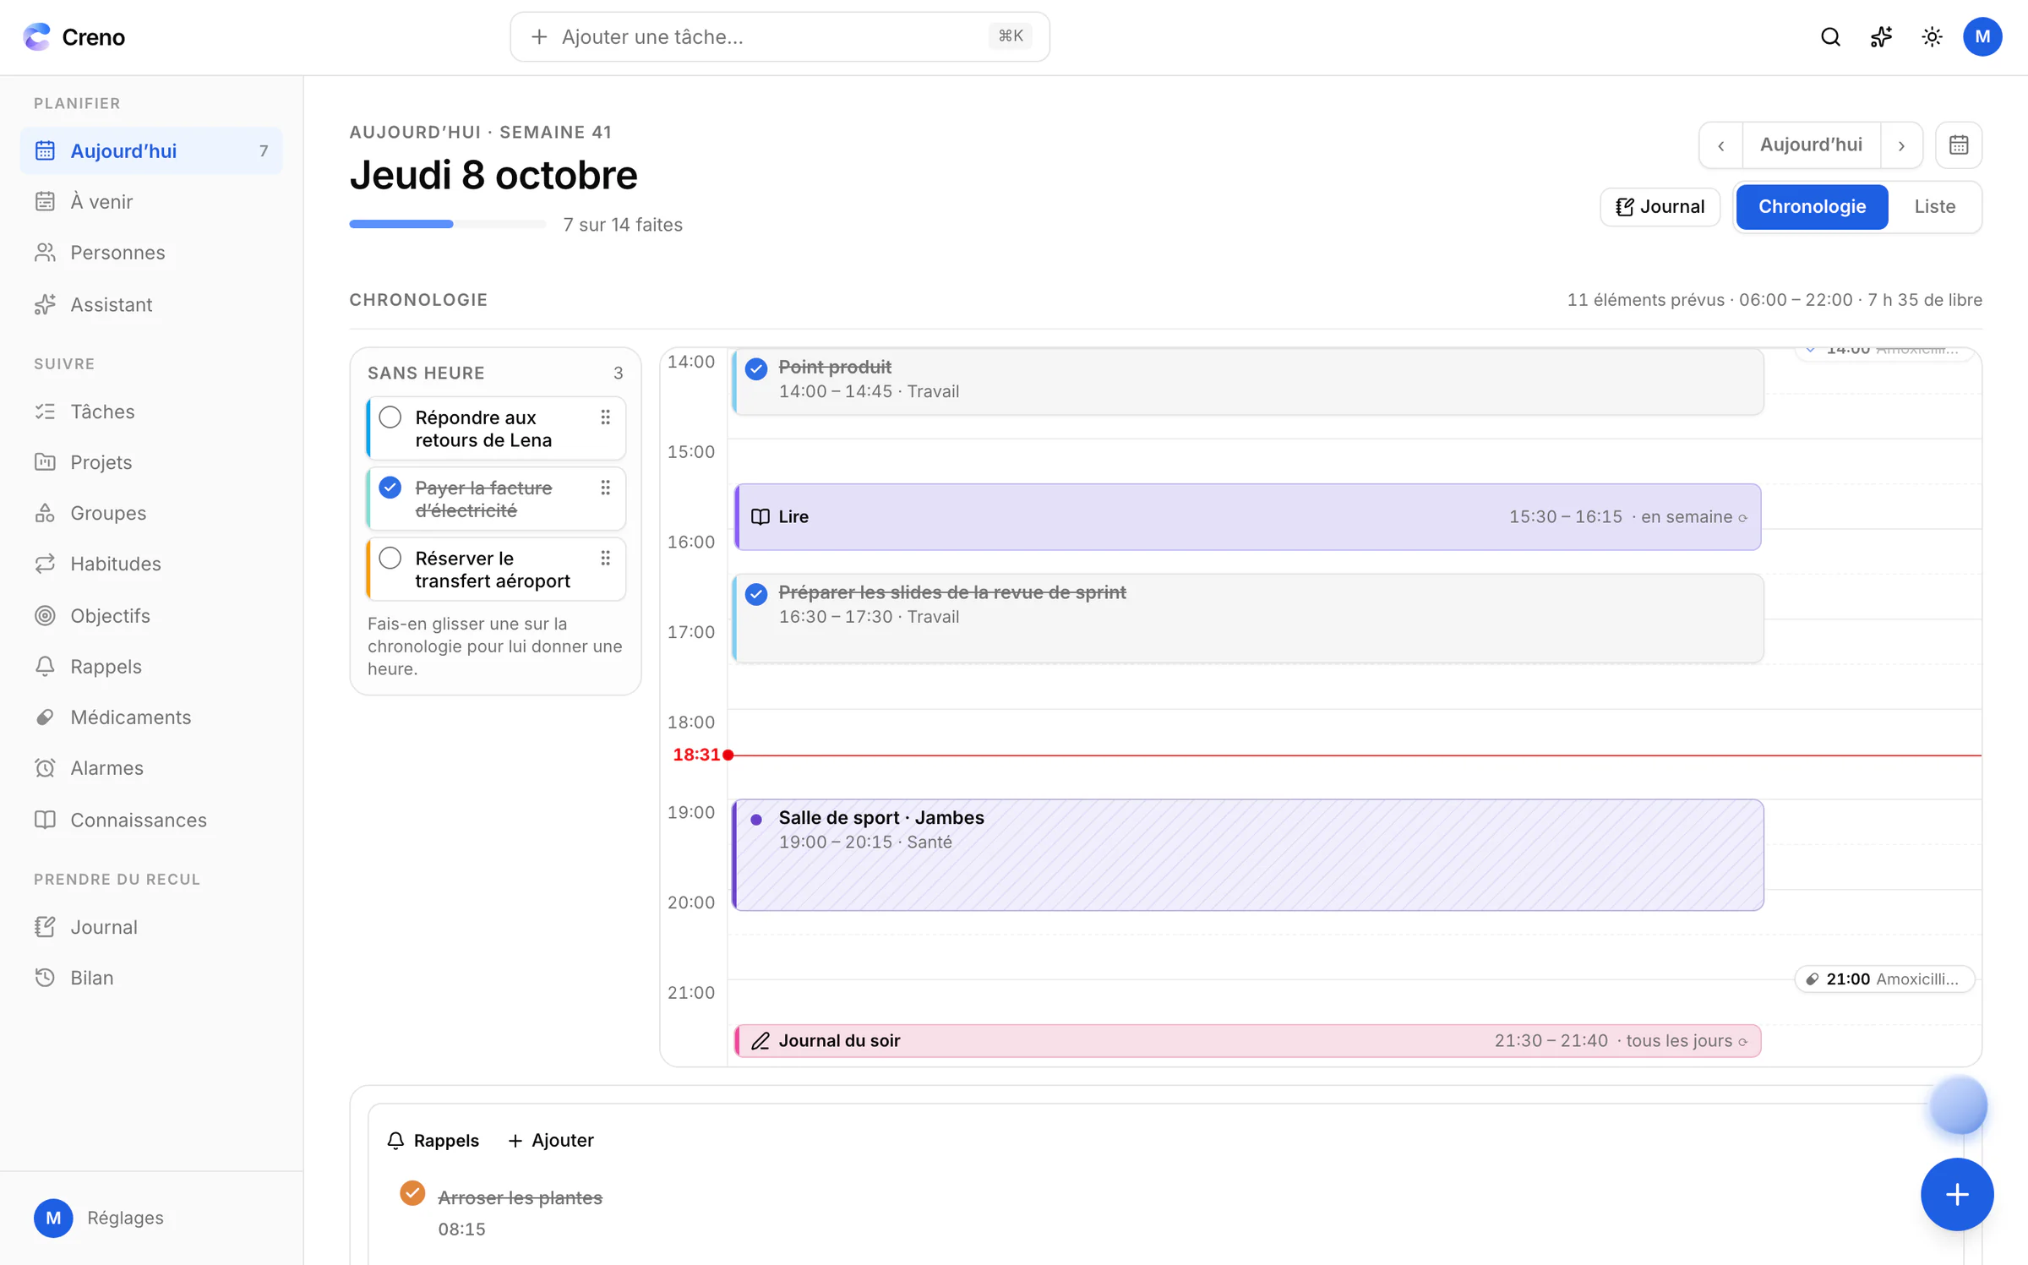Switch to the Liste view
Viewport: 2028px width, 1265px height.
coord(1934,206)
